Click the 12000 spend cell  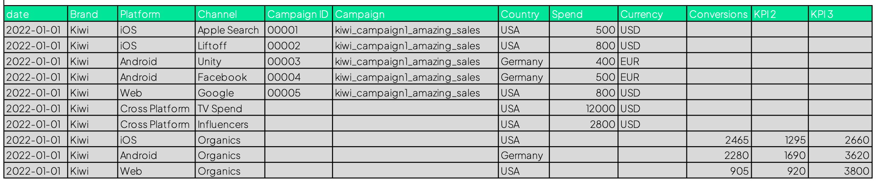tap(583, 109)
